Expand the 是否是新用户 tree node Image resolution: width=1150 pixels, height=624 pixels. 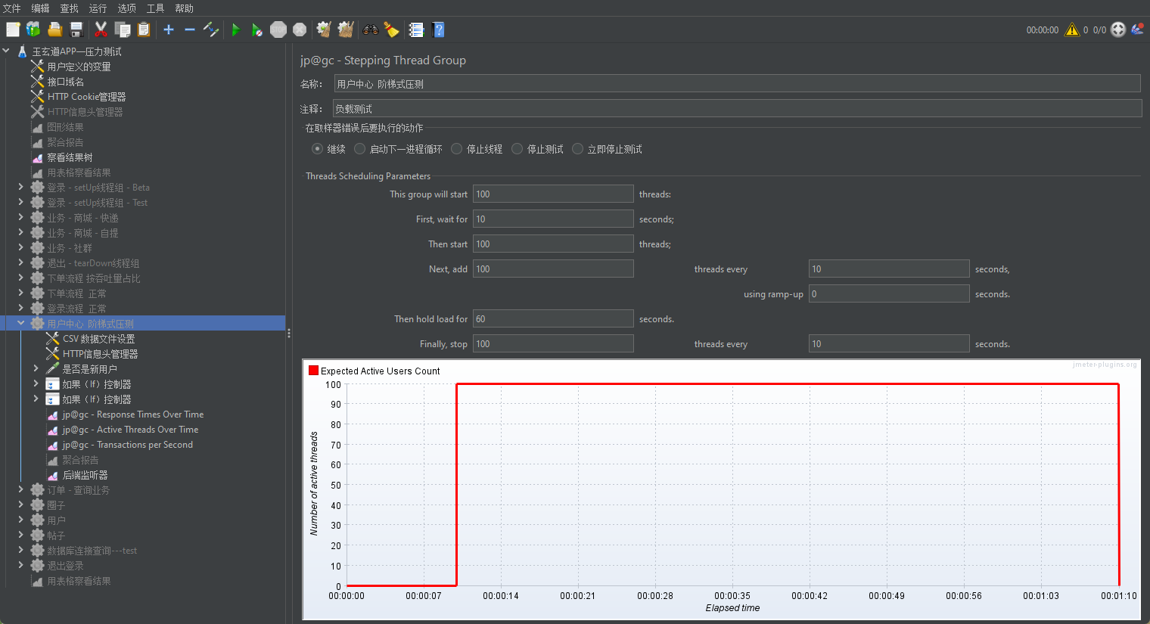[x=36, y=369]
